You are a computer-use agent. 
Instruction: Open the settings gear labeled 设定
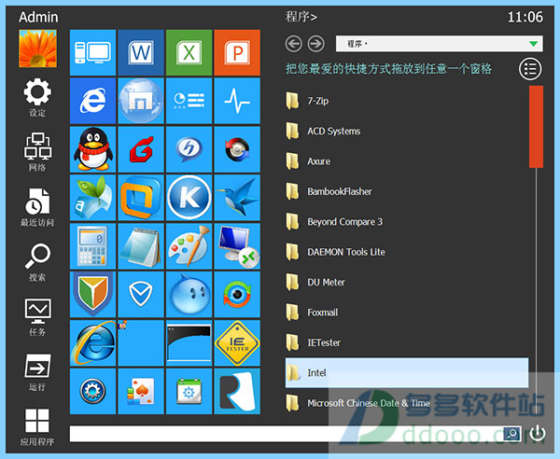[x=37, y=97]
